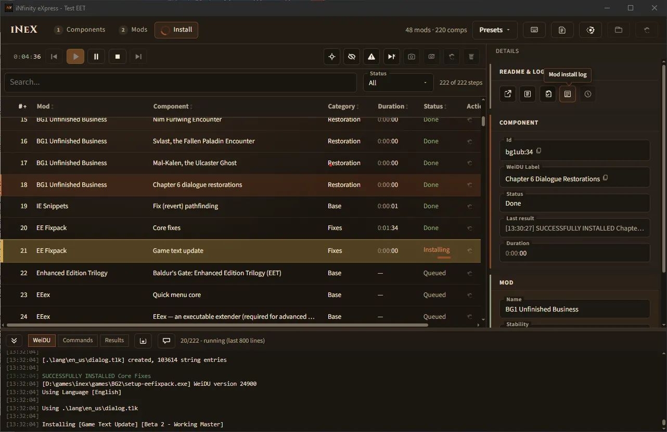
Task: Click the second camera icon next to undo arrow
Action: pyautogui.click(x=431, y=57)
